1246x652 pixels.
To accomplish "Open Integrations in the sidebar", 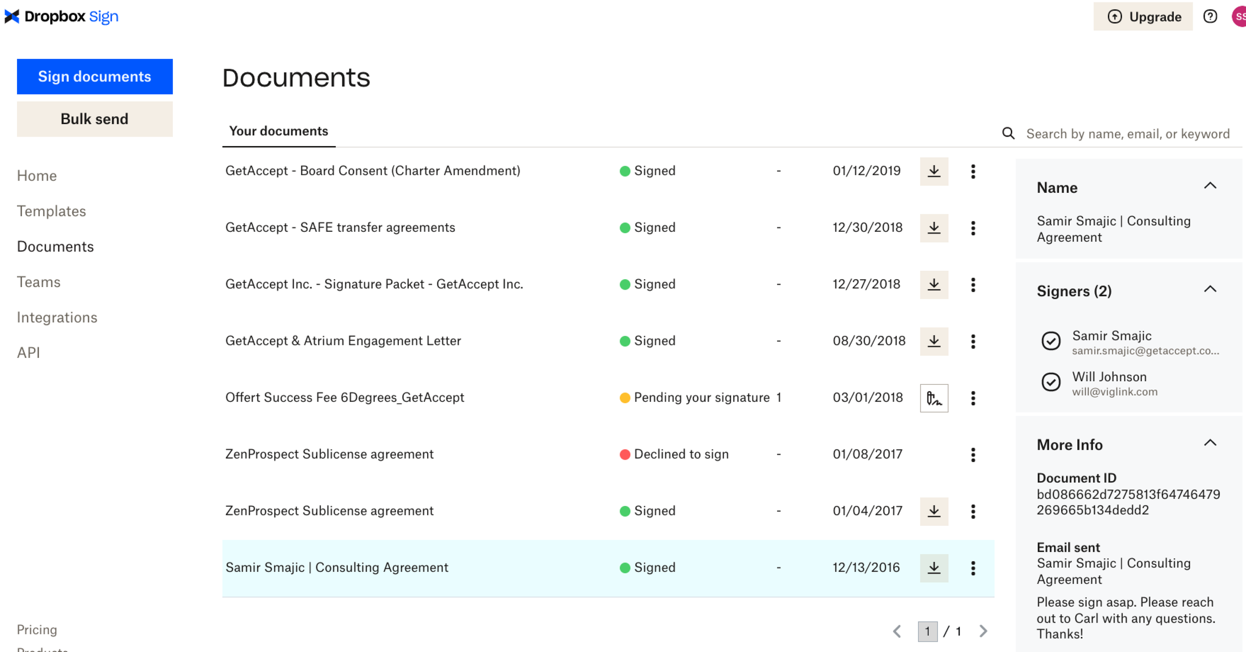I will (x=57, y=318).
